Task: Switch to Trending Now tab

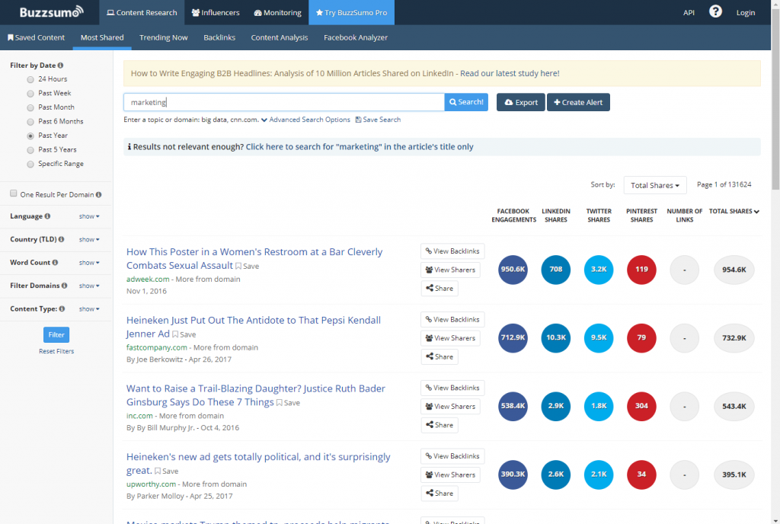Action: tap(163, 37)
